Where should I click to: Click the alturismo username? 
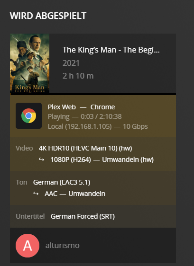click(63, 246)
